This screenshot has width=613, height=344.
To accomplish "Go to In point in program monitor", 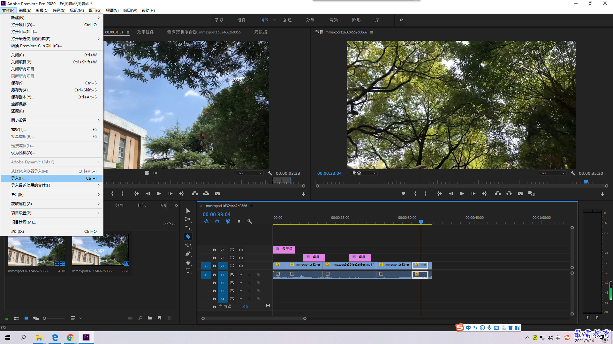I will point(440,194).
